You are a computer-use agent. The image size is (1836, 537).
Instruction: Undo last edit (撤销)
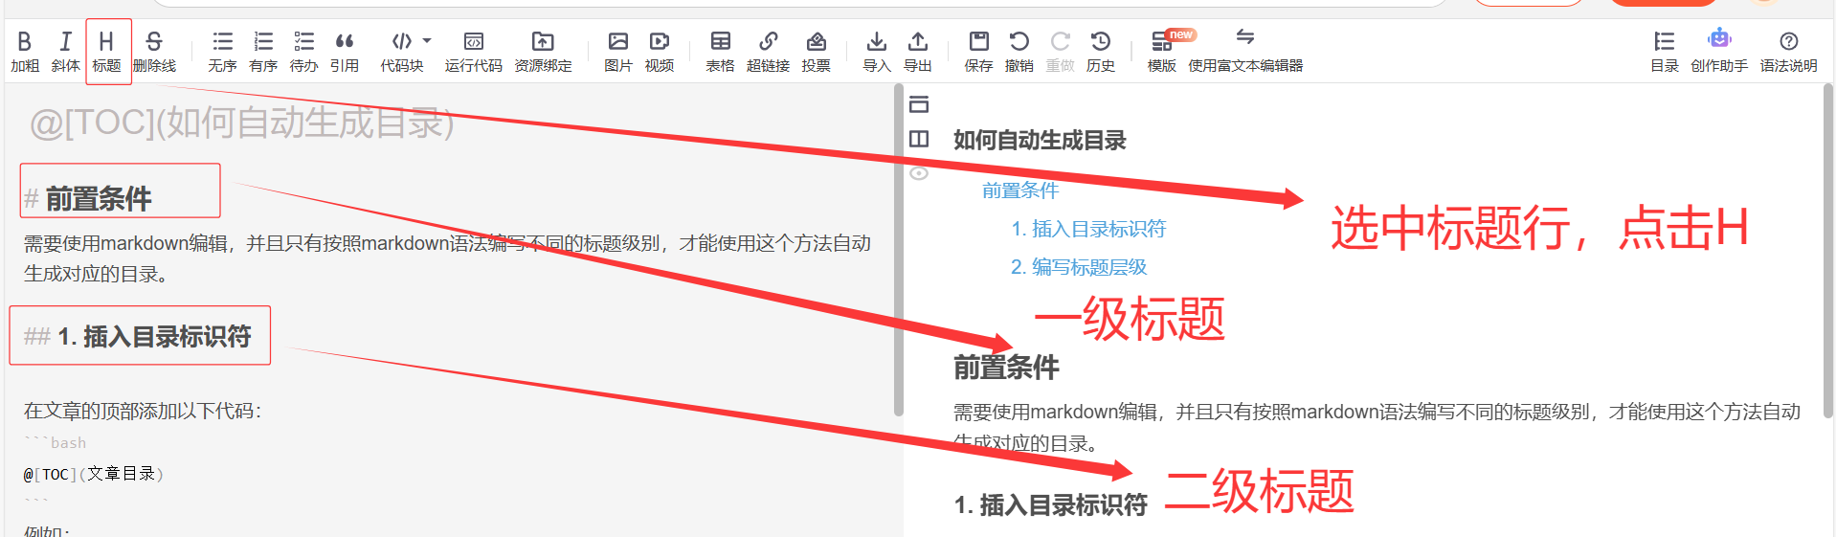click(x=1019, y=52)
